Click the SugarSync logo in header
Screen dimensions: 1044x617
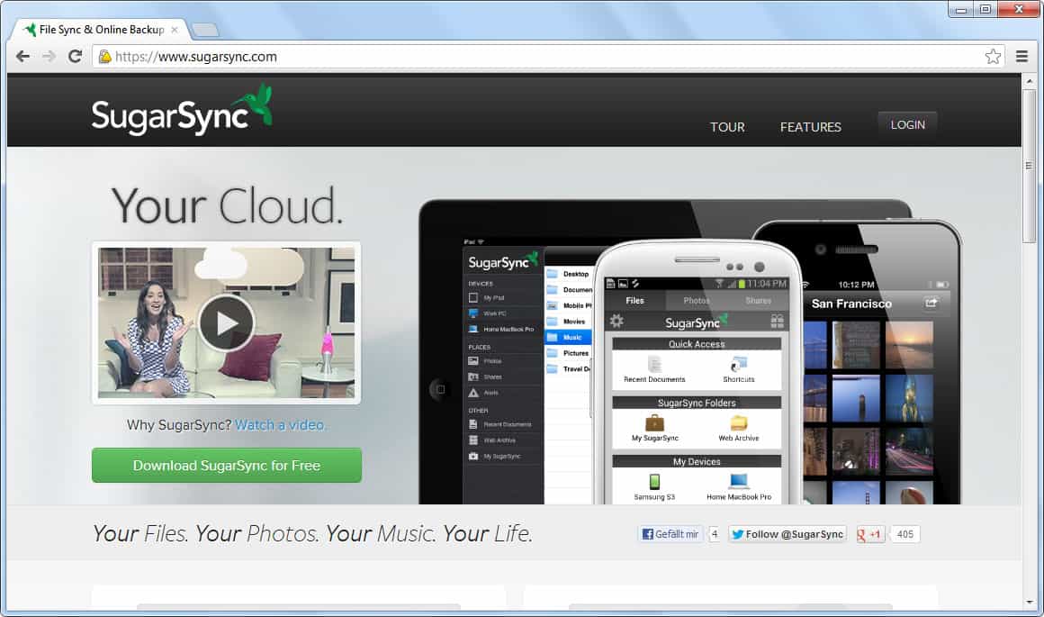coord(182,111)
